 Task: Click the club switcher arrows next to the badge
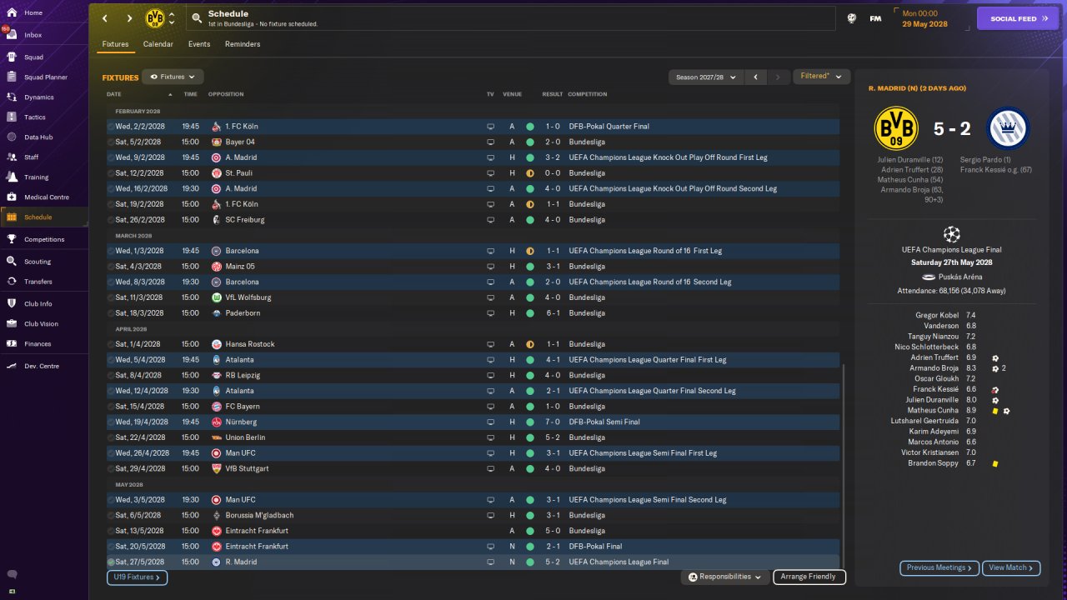pos(172,18)
